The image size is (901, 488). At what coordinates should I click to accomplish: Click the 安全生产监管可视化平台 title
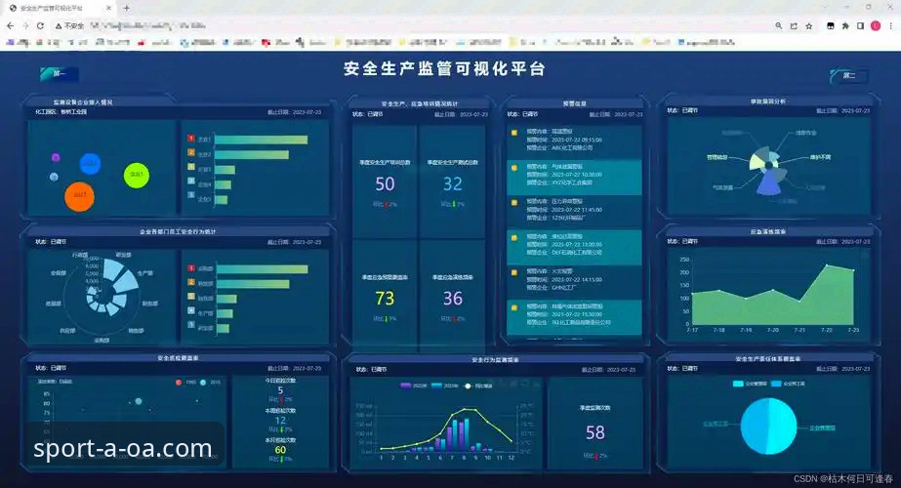coord(444,69)
